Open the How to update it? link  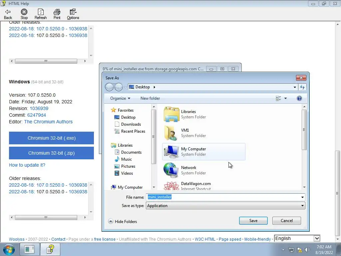click(x=27, y=165)
